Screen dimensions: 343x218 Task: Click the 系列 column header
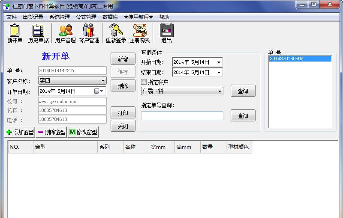click(111, 147)
